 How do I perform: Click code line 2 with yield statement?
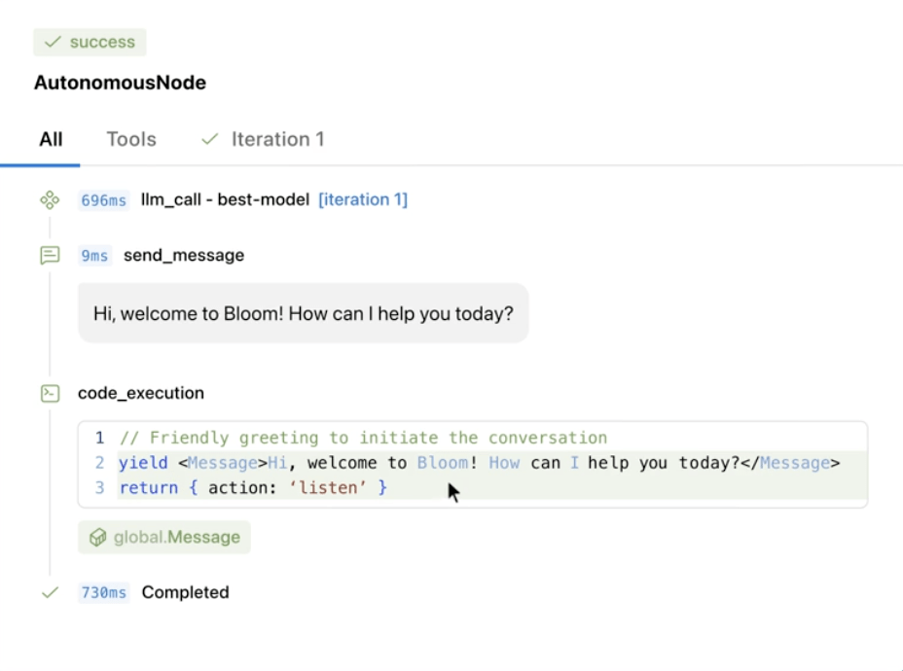point(479,463)
